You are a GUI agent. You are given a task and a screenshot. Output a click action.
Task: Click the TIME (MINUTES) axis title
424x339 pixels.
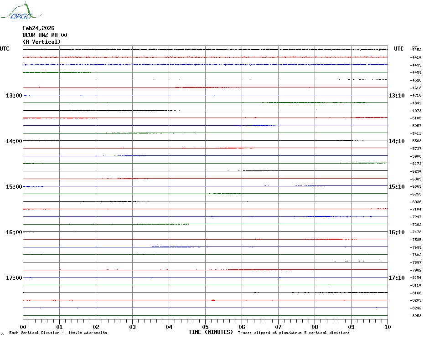click(211, 332)
